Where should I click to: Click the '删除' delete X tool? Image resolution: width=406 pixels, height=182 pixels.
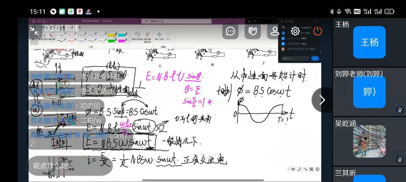tap(169, 36)
